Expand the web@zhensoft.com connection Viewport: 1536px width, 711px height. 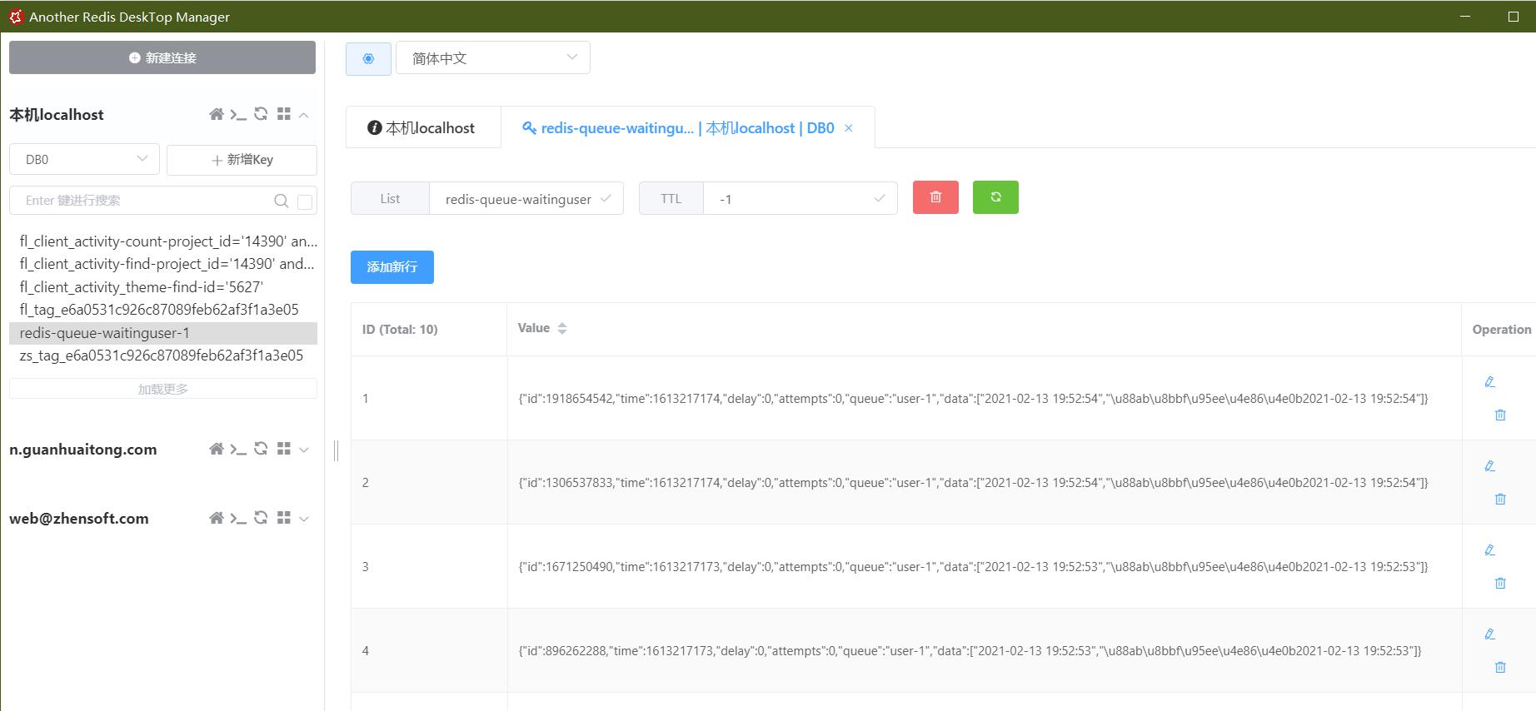(x=304, y=519)
